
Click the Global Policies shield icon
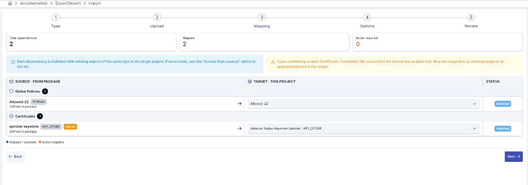11,91
